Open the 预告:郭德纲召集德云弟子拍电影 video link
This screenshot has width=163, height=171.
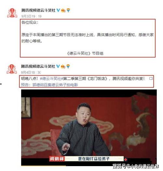[50, 85]
